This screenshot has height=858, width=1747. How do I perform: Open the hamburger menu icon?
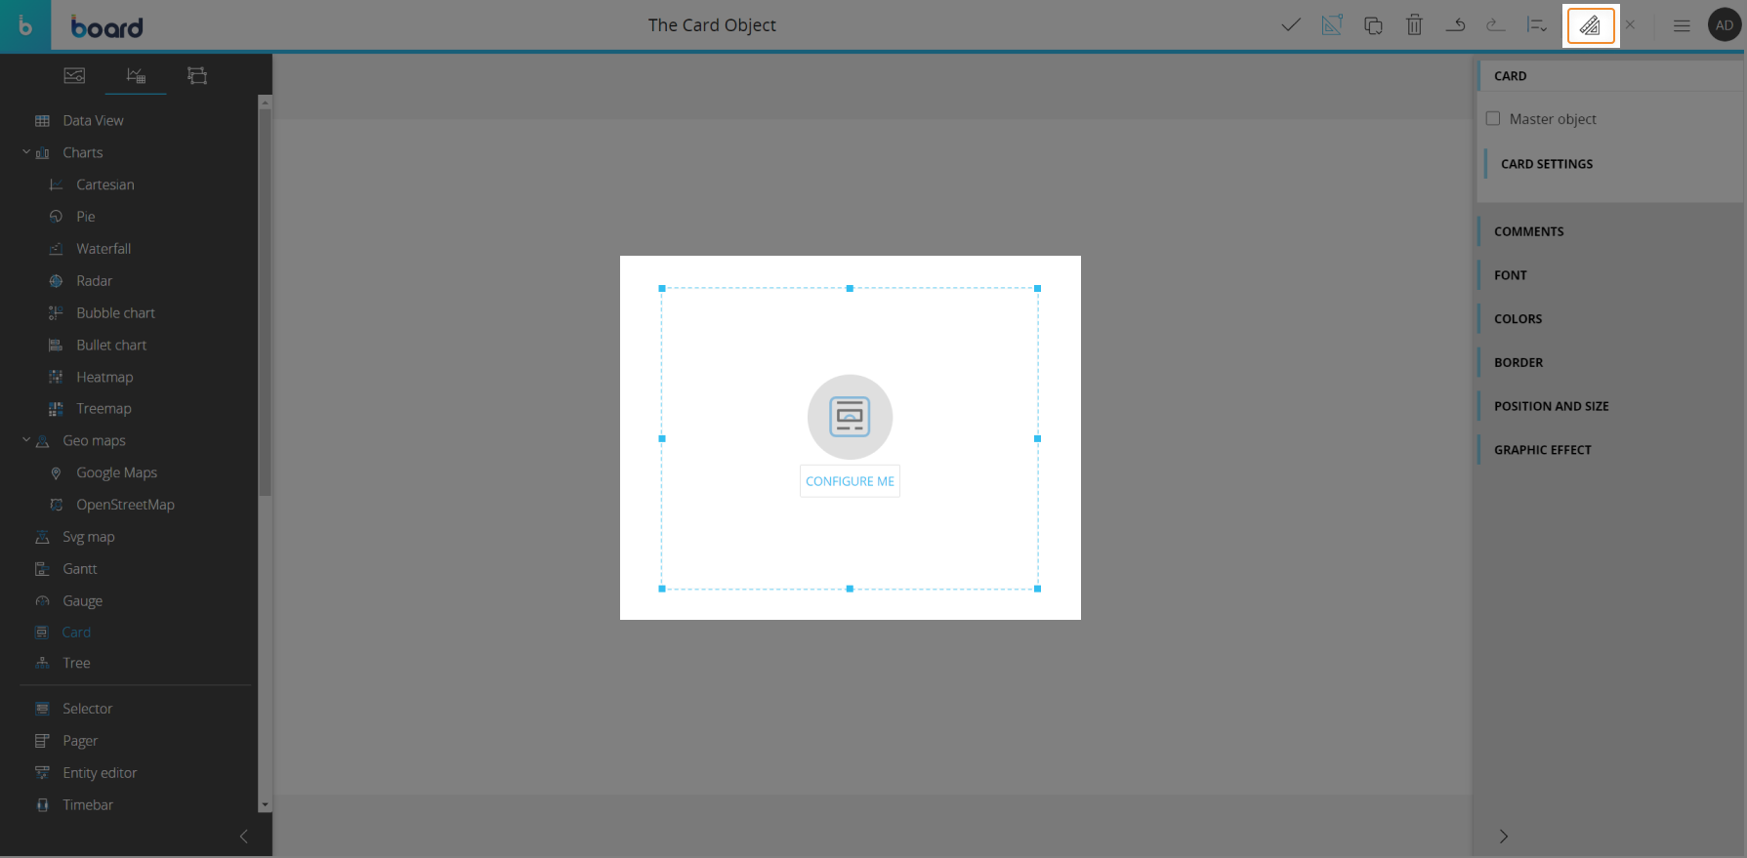pyautogui.click(x=1682, y=25)
